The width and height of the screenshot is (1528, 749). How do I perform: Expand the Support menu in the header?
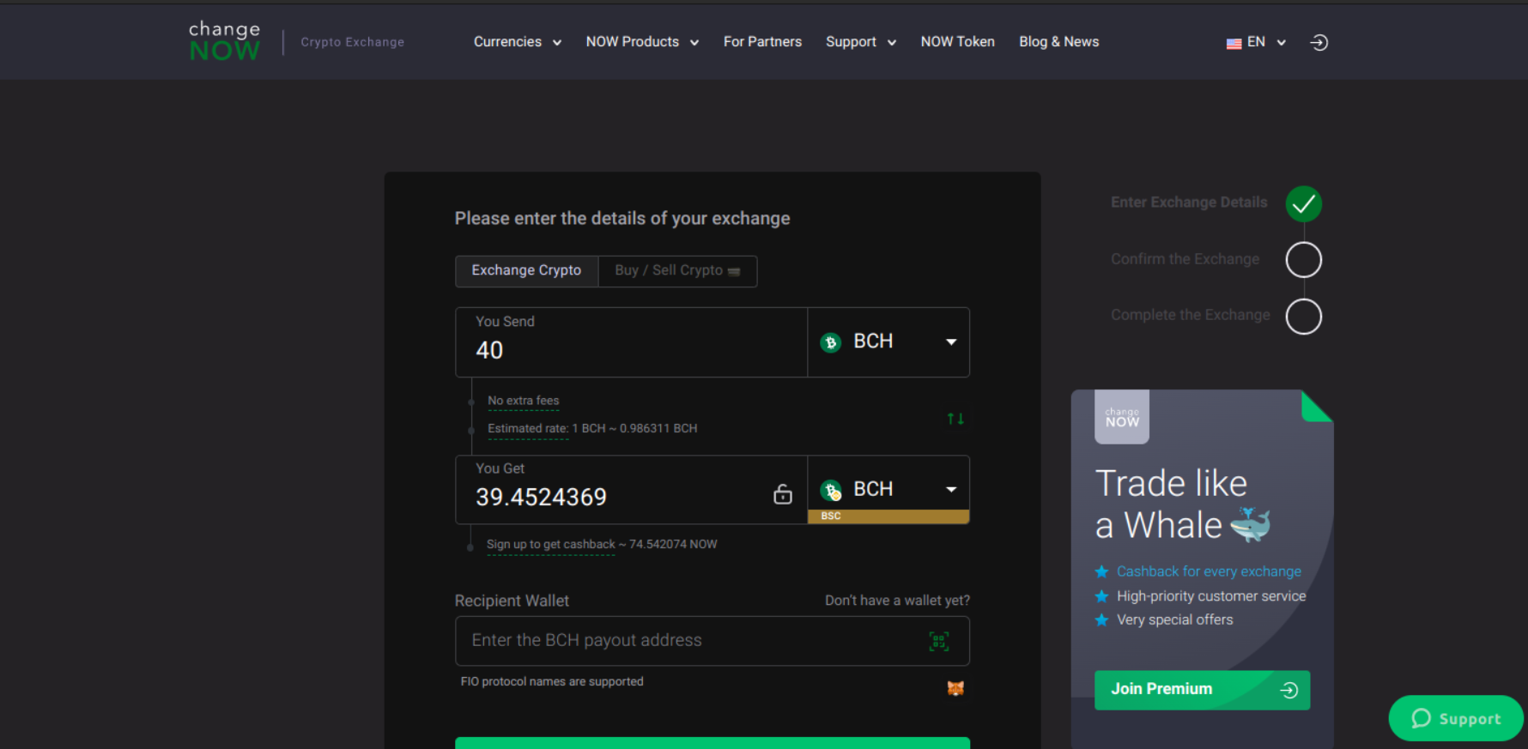(861, 42)
